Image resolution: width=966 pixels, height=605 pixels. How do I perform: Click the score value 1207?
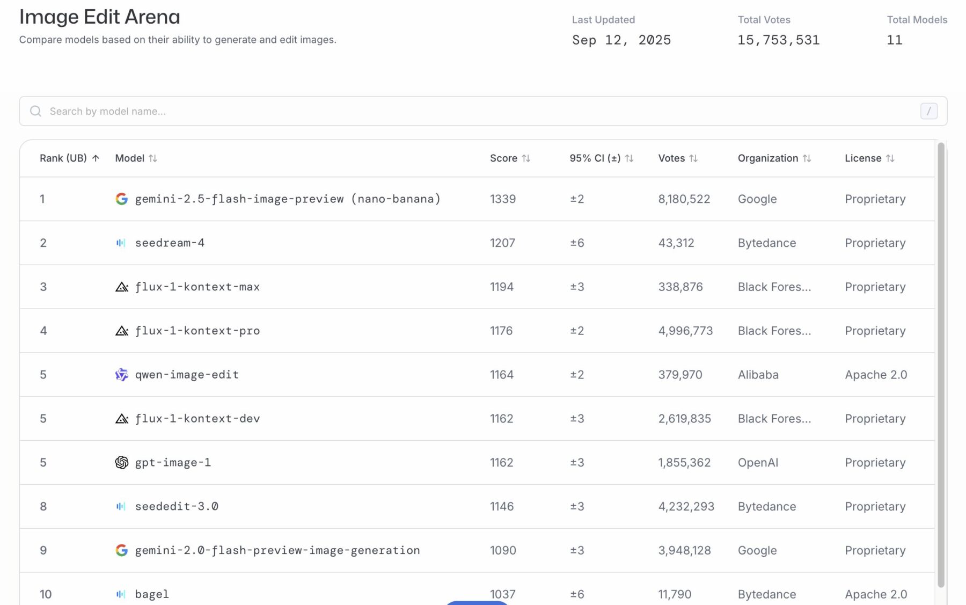pos(502,243)
